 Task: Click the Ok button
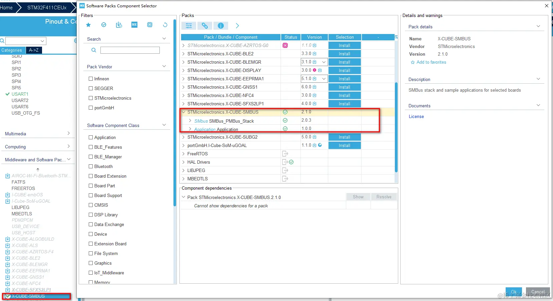pyautogui.click(x=514, y=292)
